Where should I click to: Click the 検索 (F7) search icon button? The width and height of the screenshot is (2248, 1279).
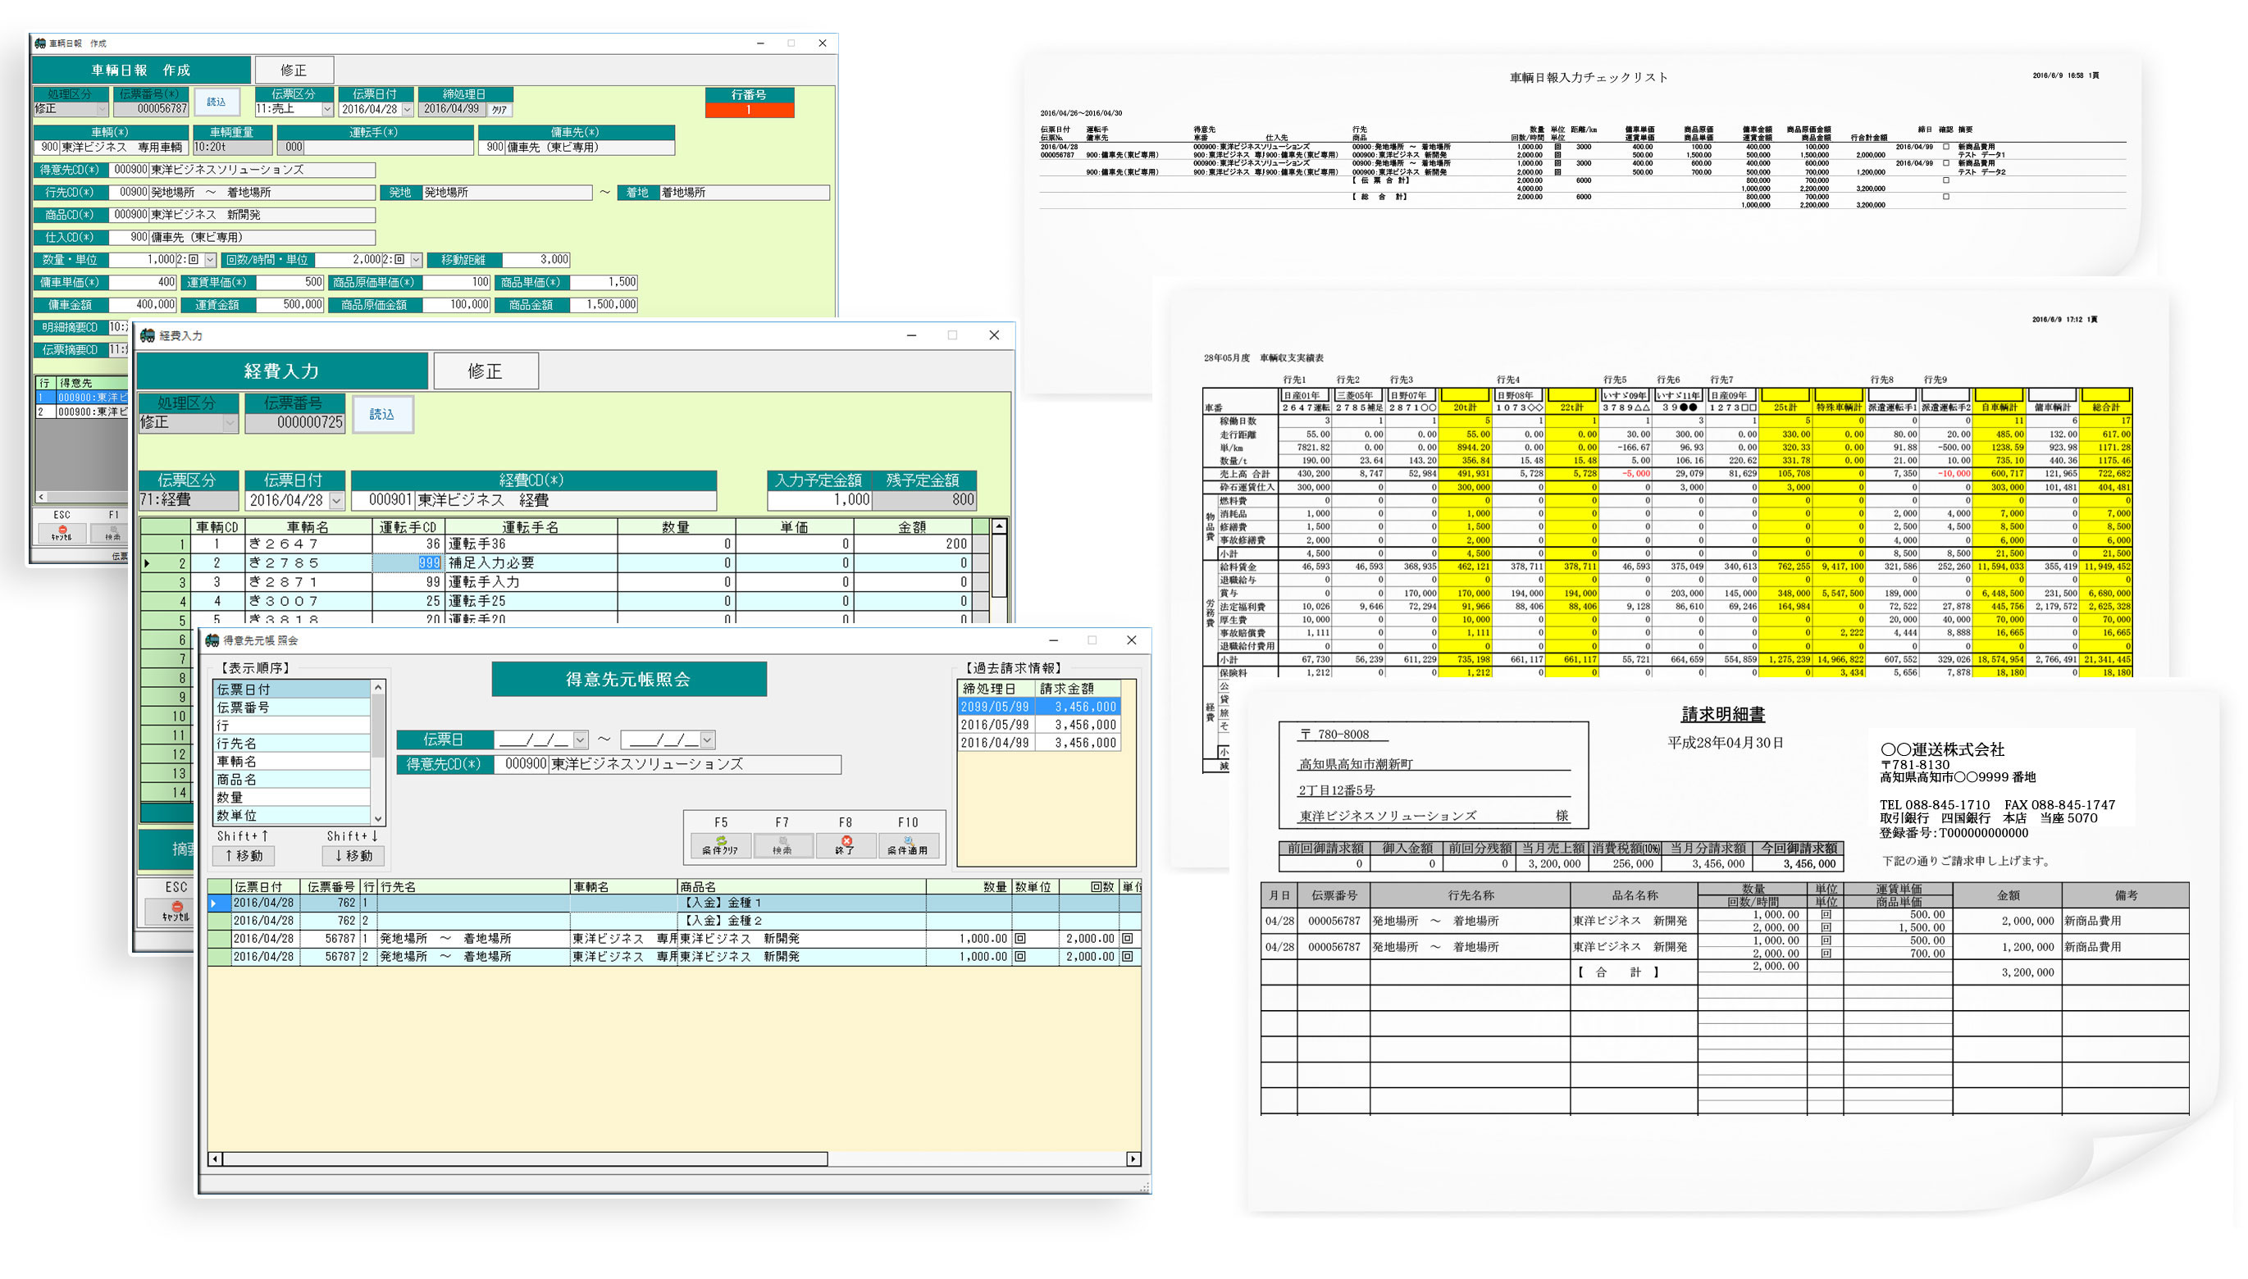[781, 845]
